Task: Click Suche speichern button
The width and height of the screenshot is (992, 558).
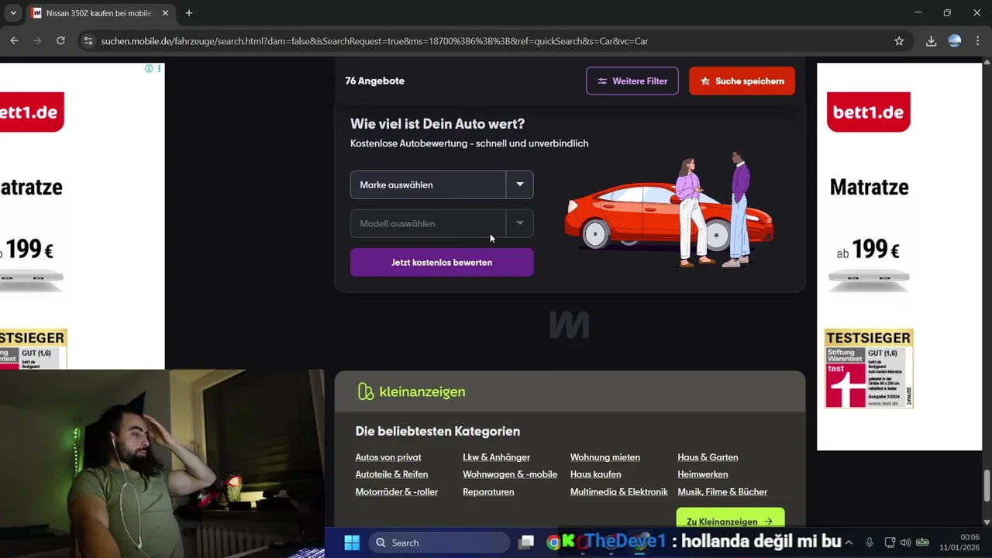Action: 742,81
